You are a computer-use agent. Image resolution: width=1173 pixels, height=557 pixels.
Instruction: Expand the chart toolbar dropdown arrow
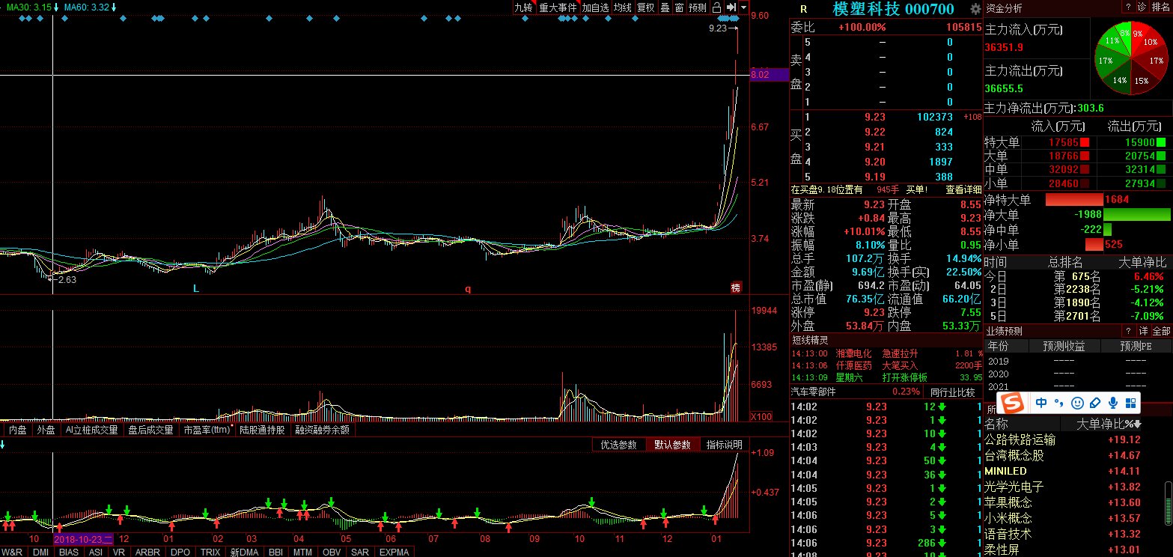point(743,7)
